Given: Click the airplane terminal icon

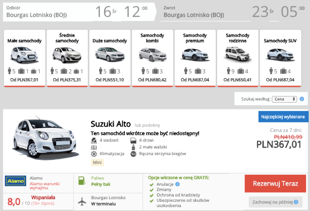Looking at the screenshot, I should point(82,201).
